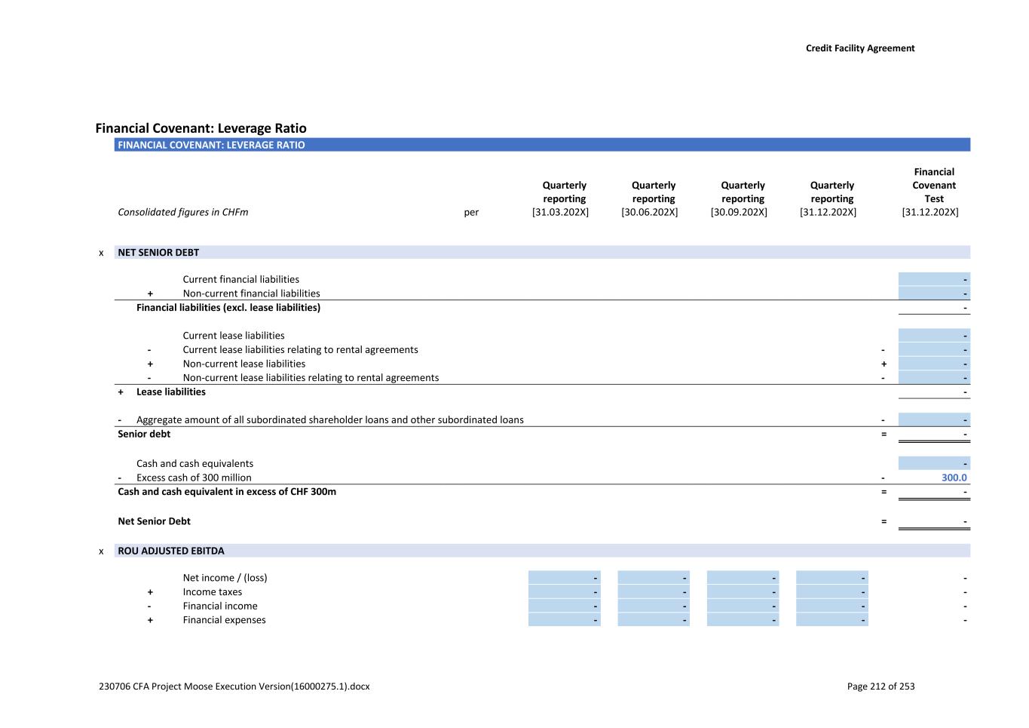Click the Current financial liabilities input cell
The width and height of the screenshot is (1029, 728).
[933, 280]
